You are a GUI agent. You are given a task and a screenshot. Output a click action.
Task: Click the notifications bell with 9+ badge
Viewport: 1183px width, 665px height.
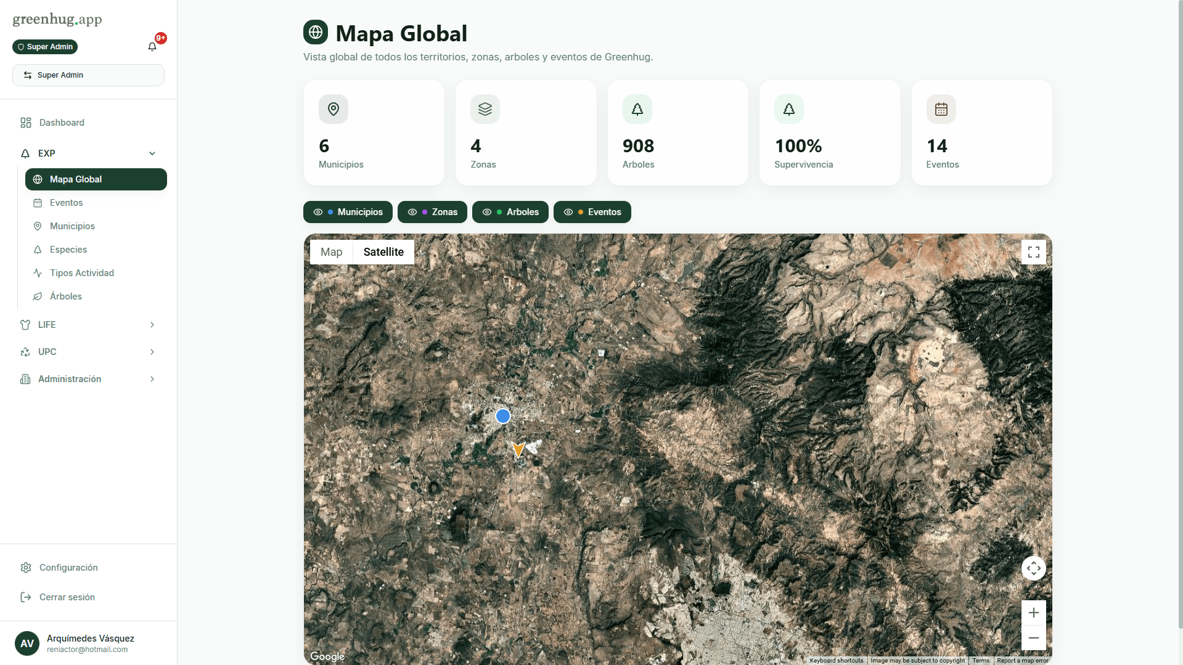point(151,46)
